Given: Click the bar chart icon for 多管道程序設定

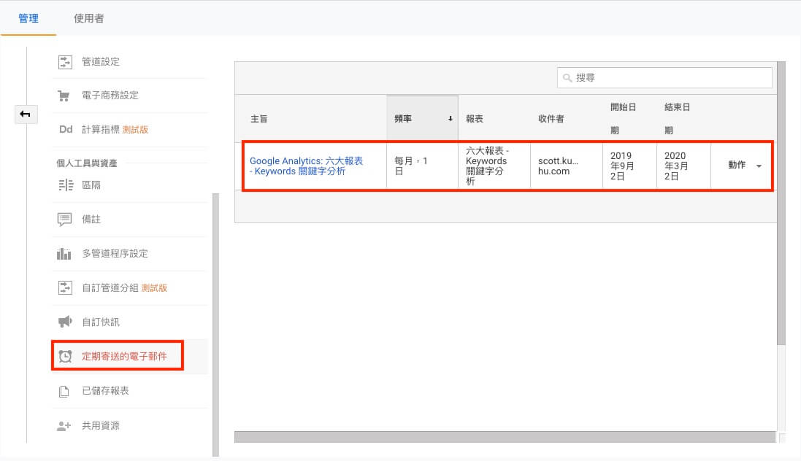Looking at the screenshot, I should pyautogui.click(x=64, y=254).
